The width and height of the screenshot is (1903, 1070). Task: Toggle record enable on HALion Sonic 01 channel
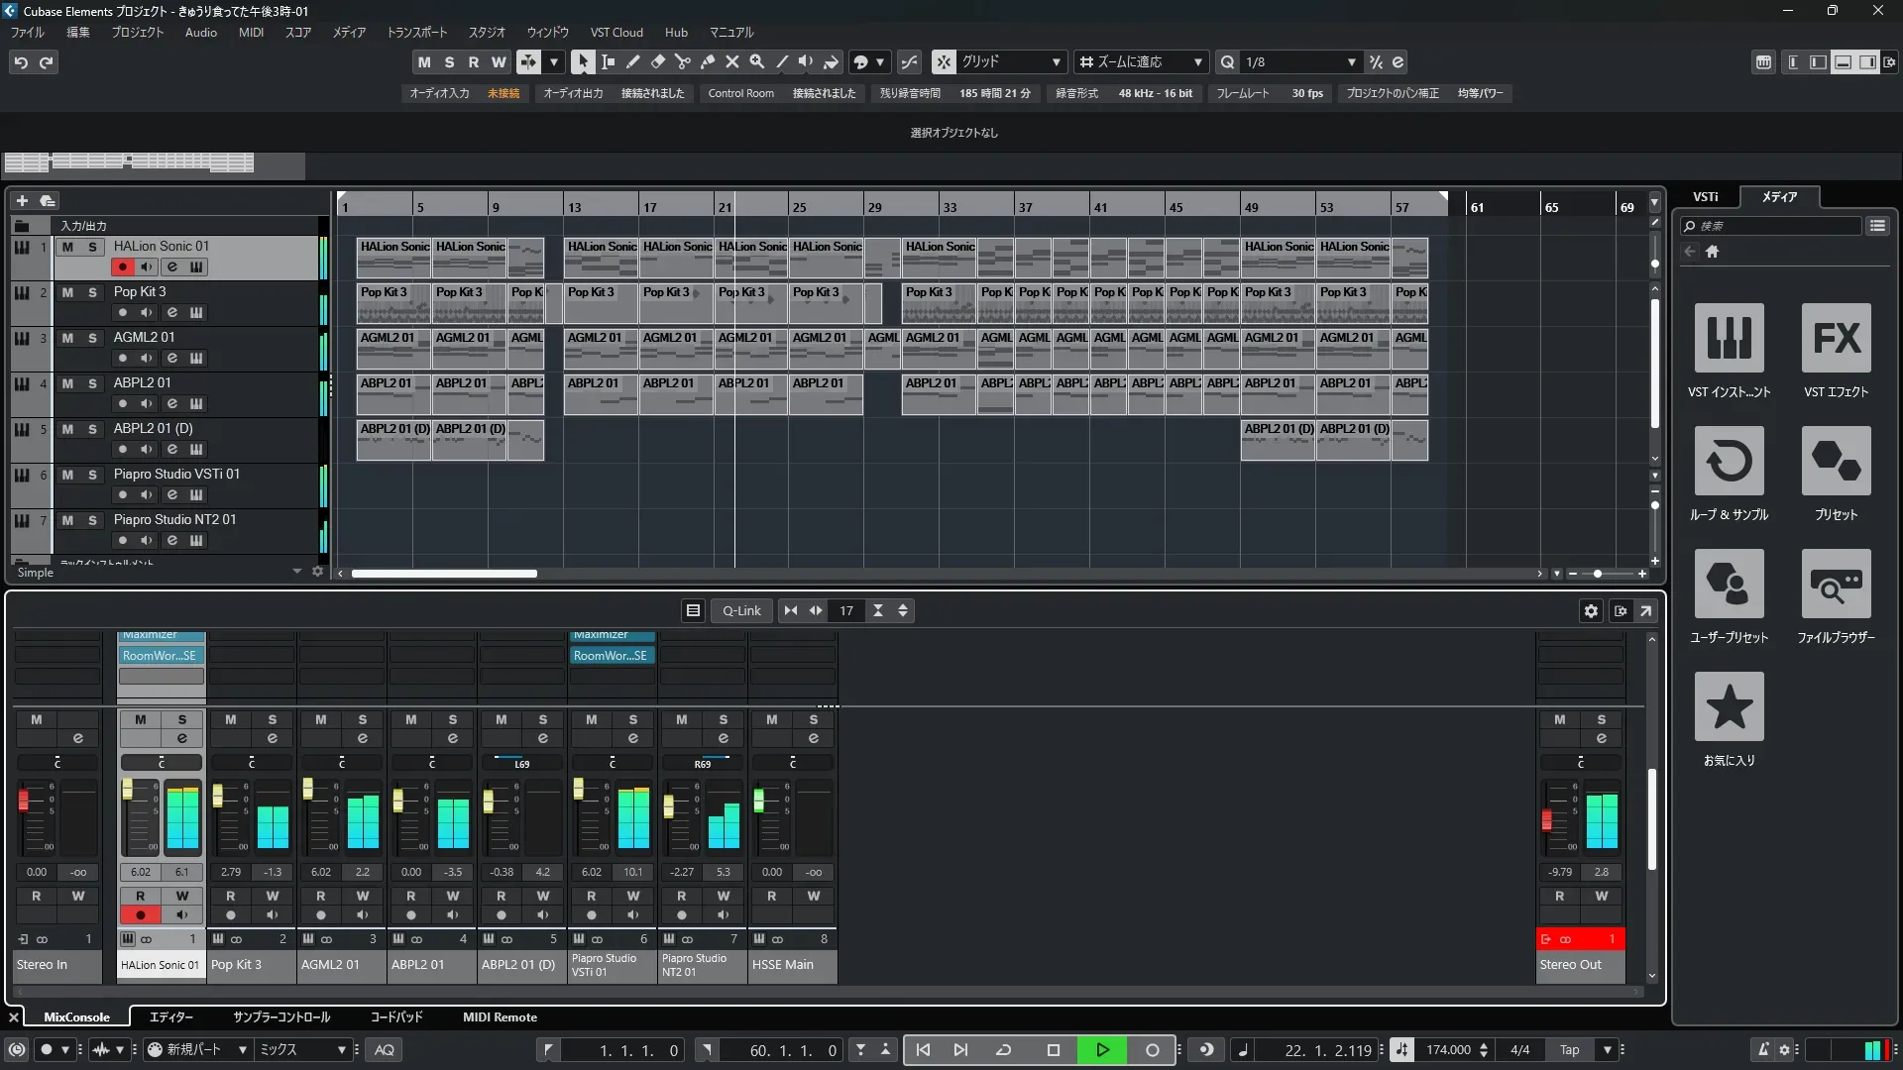coord(141,914)
